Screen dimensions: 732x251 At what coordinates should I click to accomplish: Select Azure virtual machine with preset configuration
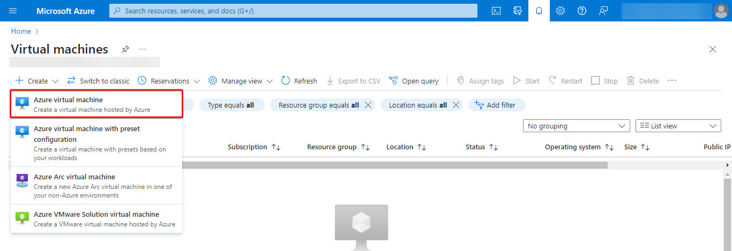96,143
